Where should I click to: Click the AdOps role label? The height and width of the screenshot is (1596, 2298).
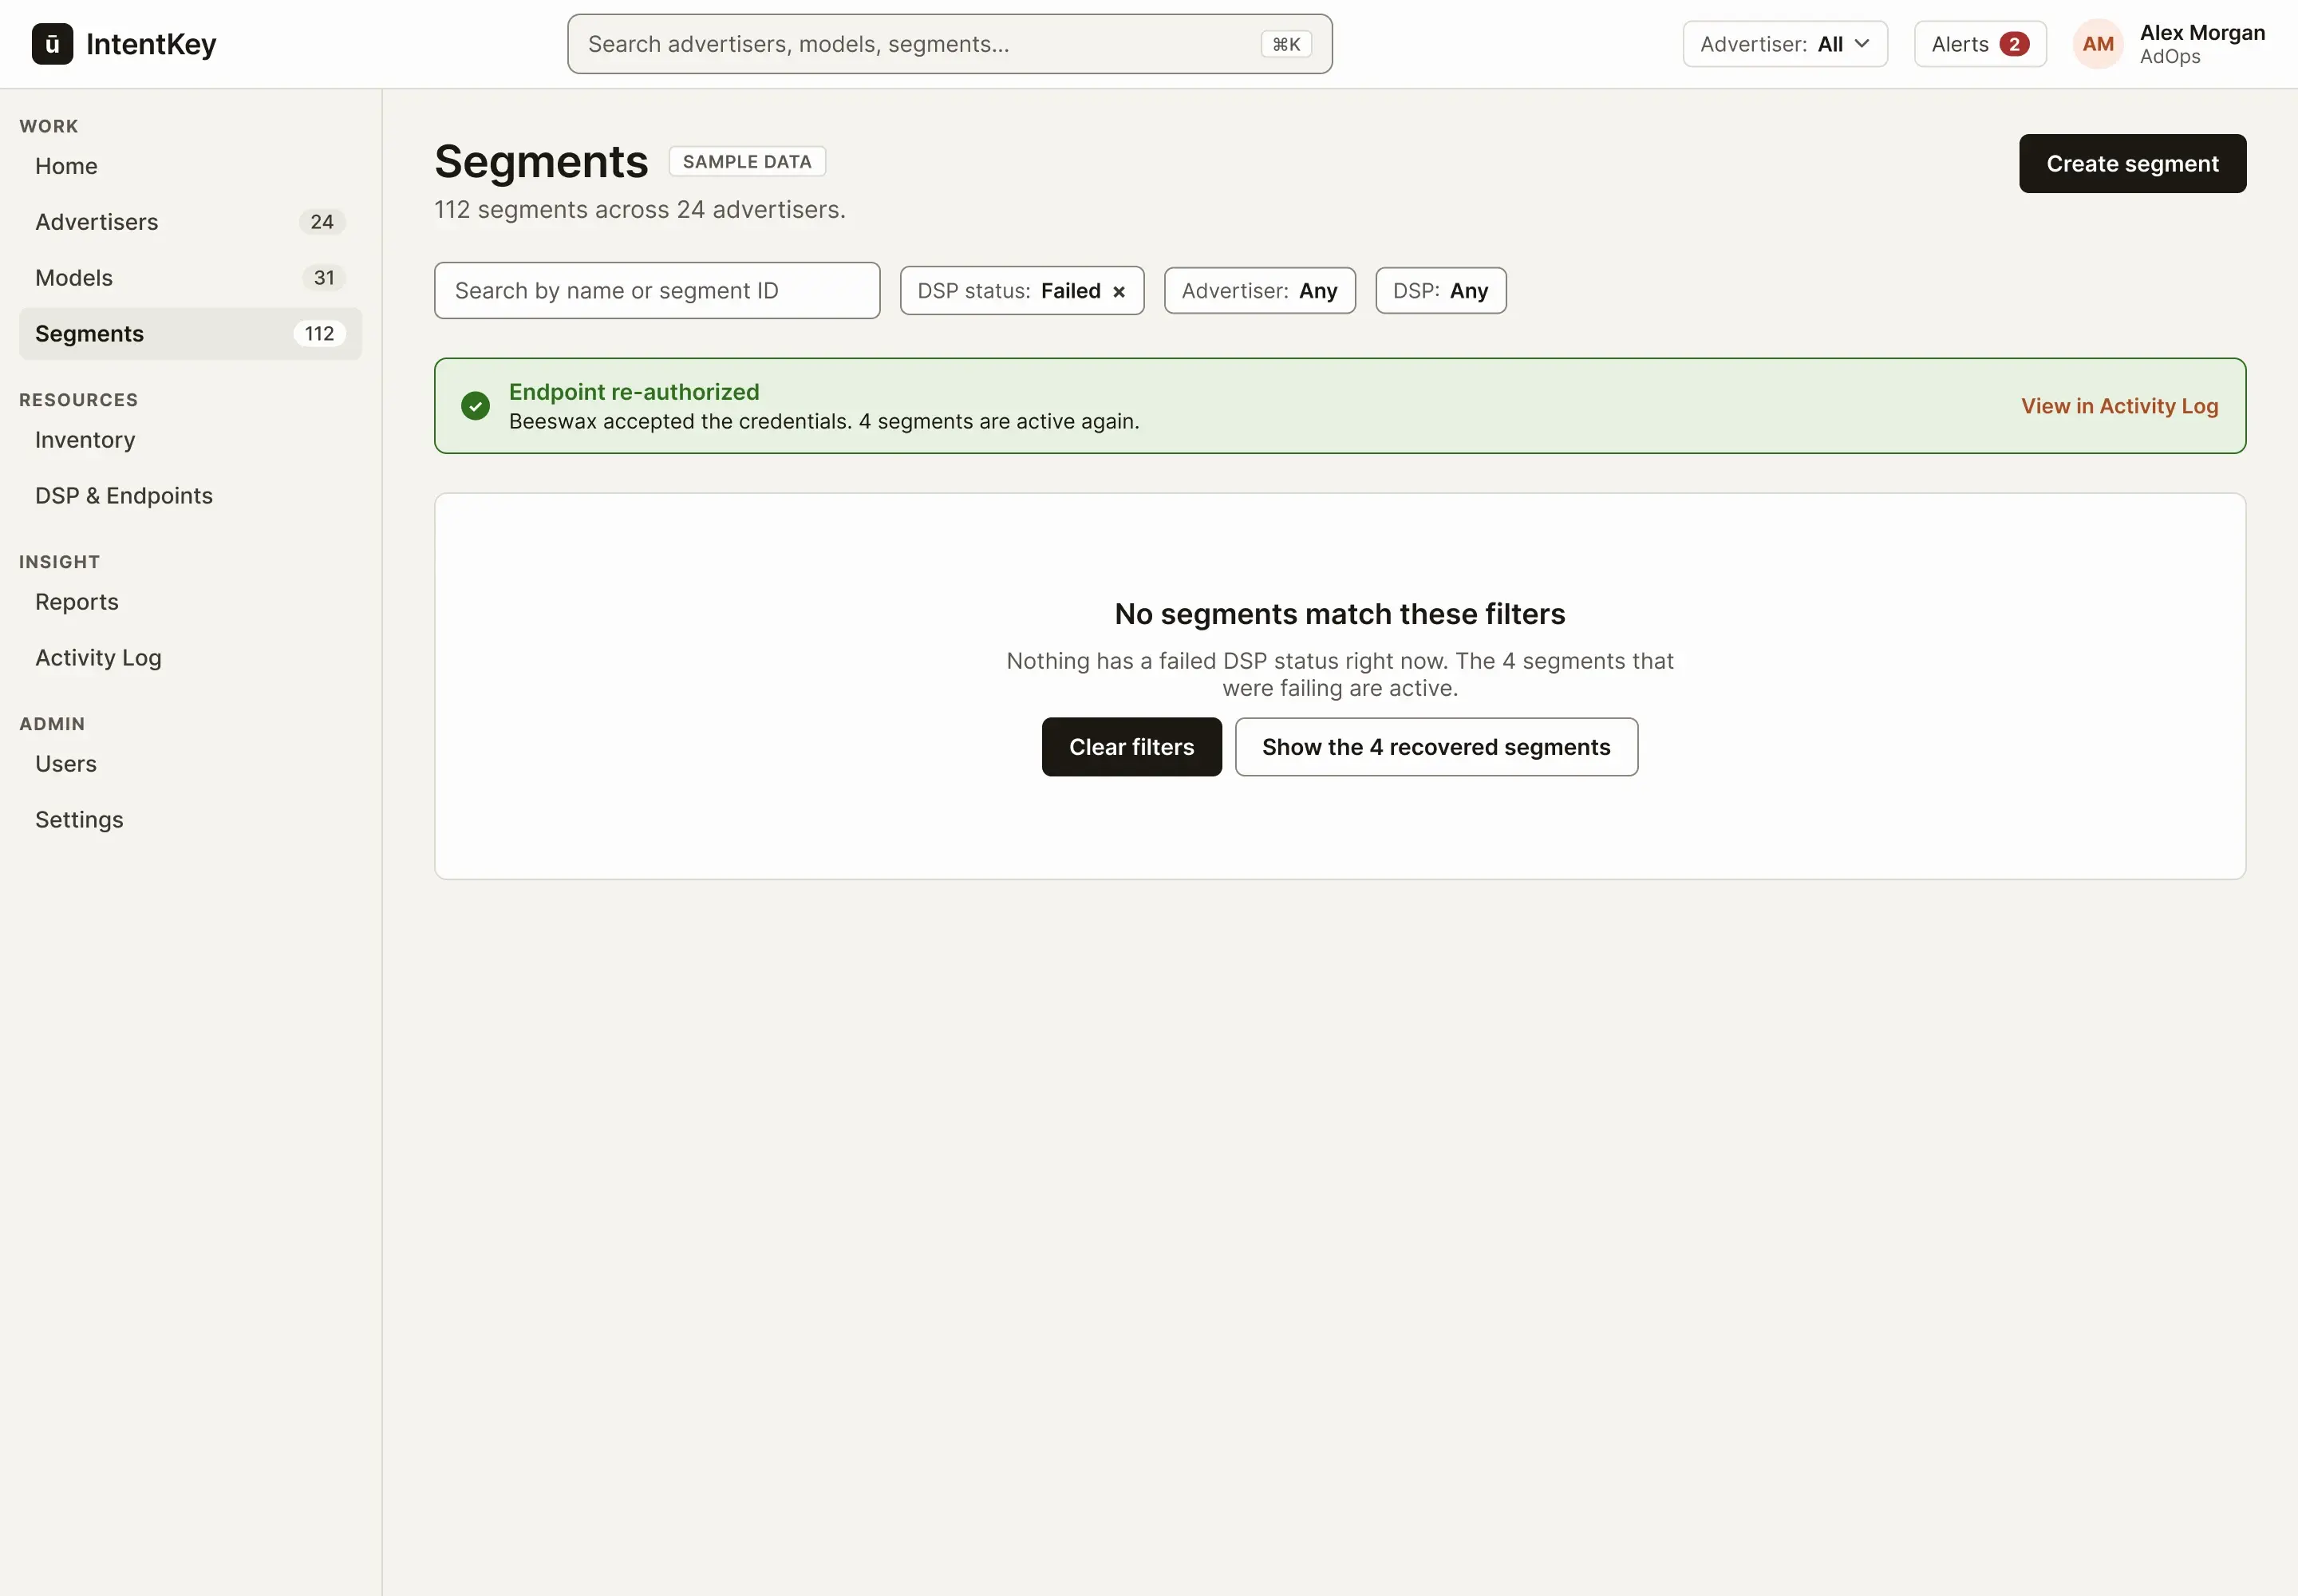click(2169, 57)
